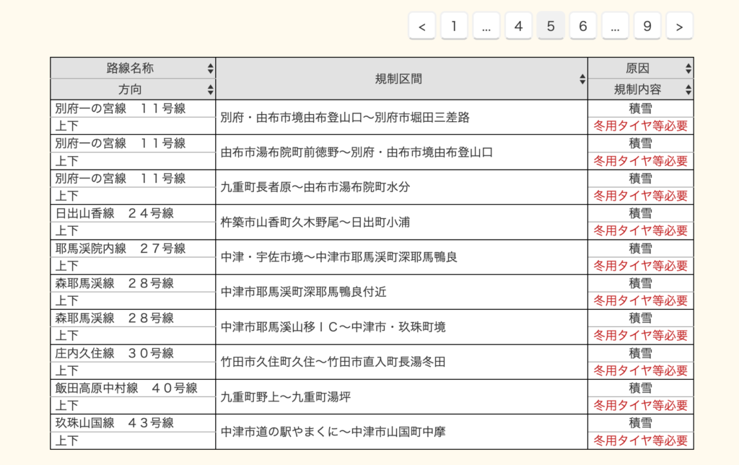Open page 4 of the results

pyautogui.click(x=518, y=27)
